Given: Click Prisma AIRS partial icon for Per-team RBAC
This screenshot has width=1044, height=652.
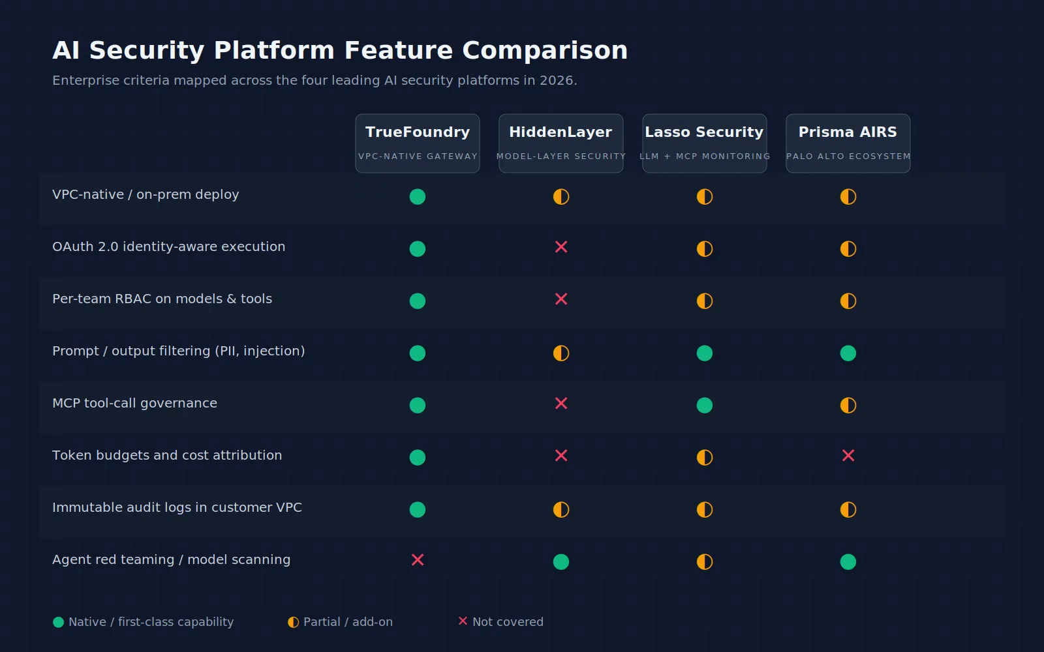Looking at the screenshot, I should pos(848,301).
